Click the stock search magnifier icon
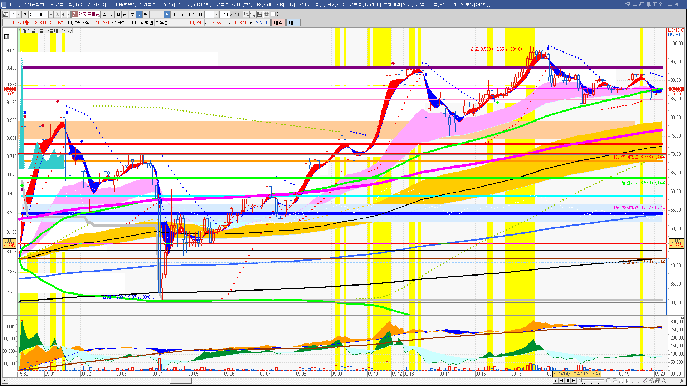Viewport: 687px width, 386px height. [x=57, y=14]
